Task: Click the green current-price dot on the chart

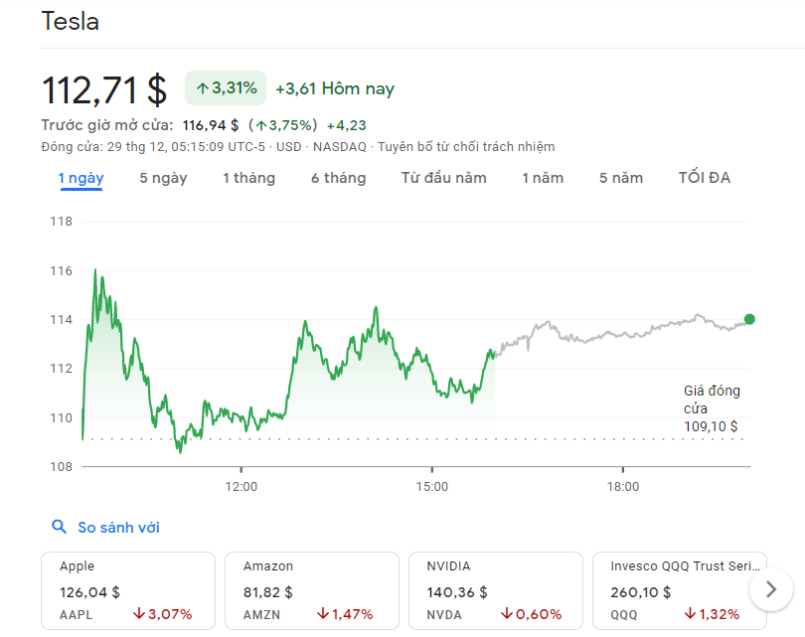Action: (749, 319)
